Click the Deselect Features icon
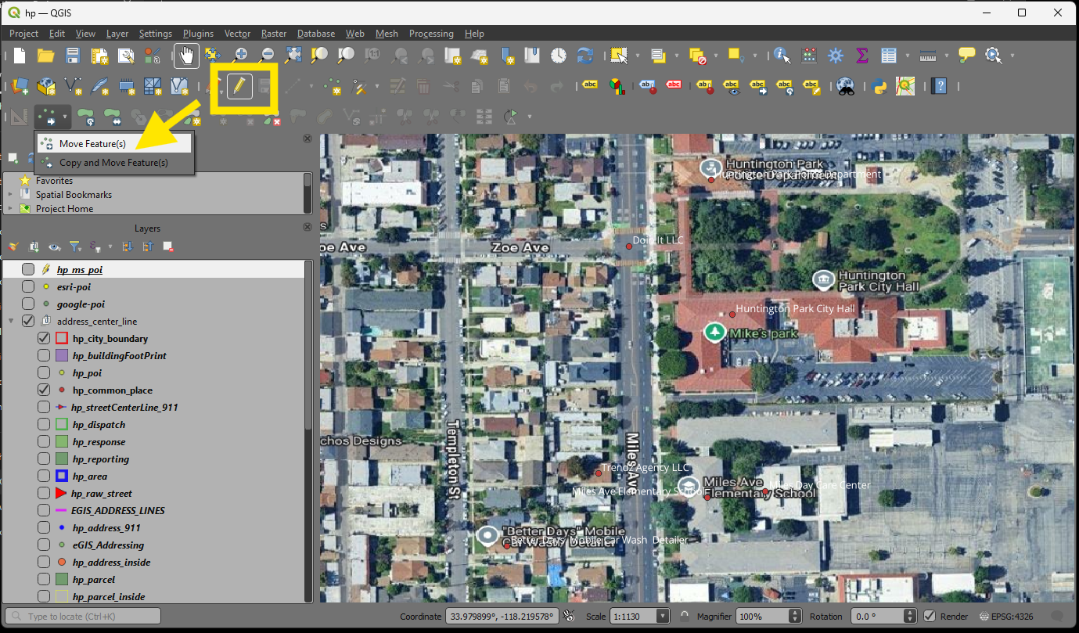 [697, 56]
